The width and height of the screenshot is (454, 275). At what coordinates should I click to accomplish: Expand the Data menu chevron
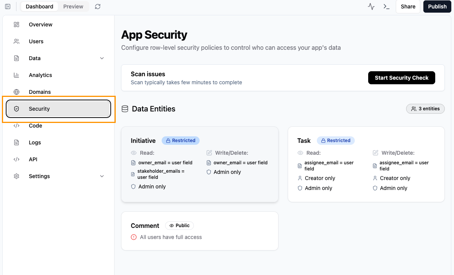click(x=102, y=58)
